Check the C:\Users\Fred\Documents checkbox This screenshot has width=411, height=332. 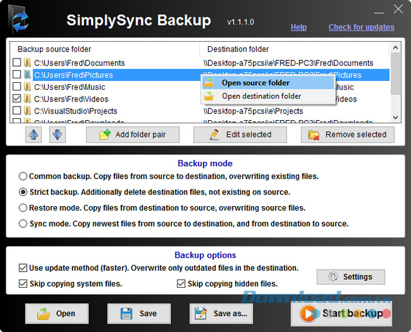coord(17,63)
